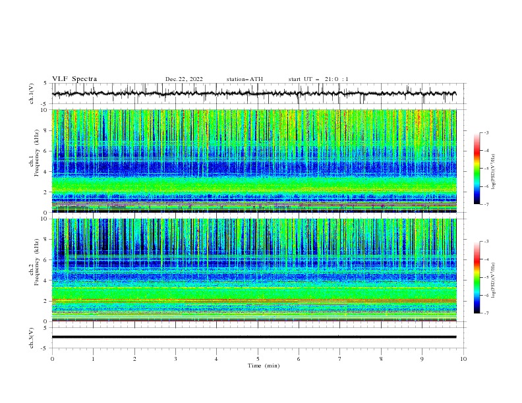The height and width of the screenshot is (403, 522).
Task: Click time axis tick label "0"
Action: 52,359
